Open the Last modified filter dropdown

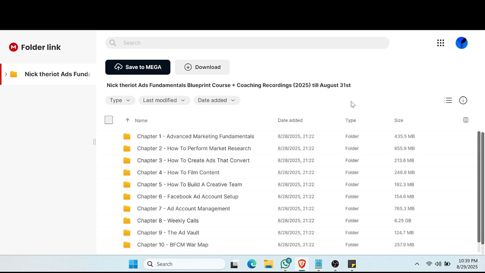coord(164,100)
